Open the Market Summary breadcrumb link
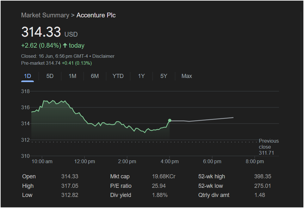 45,15
